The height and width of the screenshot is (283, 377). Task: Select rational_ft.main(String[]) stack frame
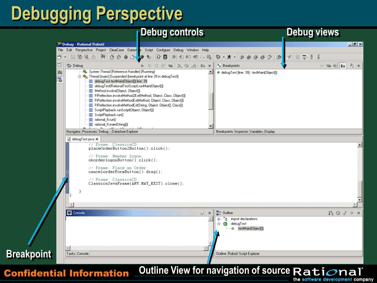(111, 125)
